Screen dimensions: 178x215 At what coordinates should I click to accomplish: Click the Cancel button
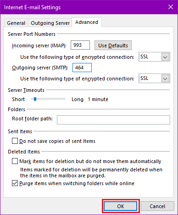coord(157,206)
